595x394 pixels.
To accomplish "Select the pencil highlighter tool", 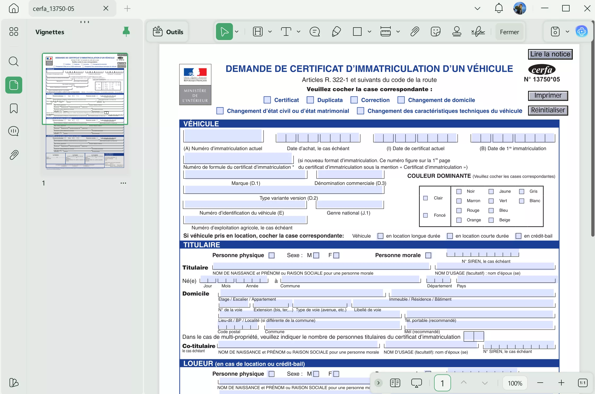I will point(336,32).
